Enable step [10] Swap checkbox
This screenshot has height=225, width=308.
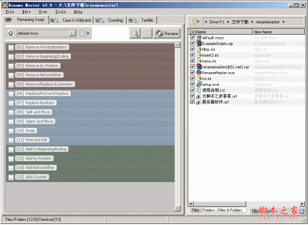[x=11, y=131]
